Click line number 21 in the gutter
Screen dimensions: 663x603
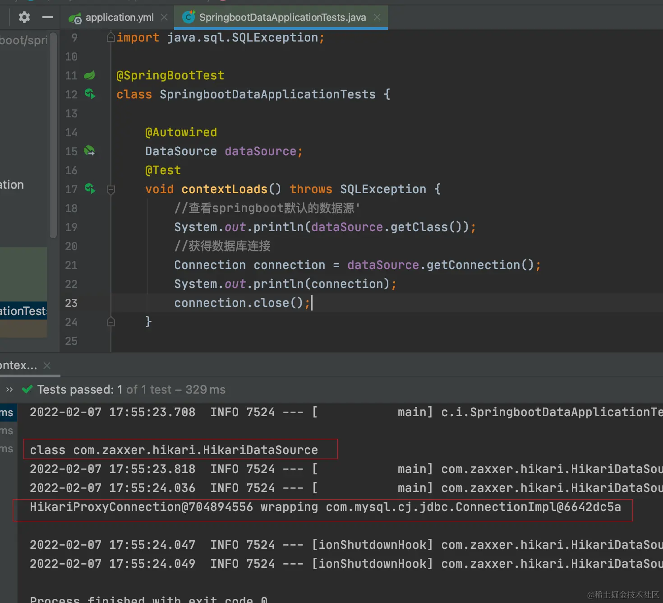(x=71, y=265)
